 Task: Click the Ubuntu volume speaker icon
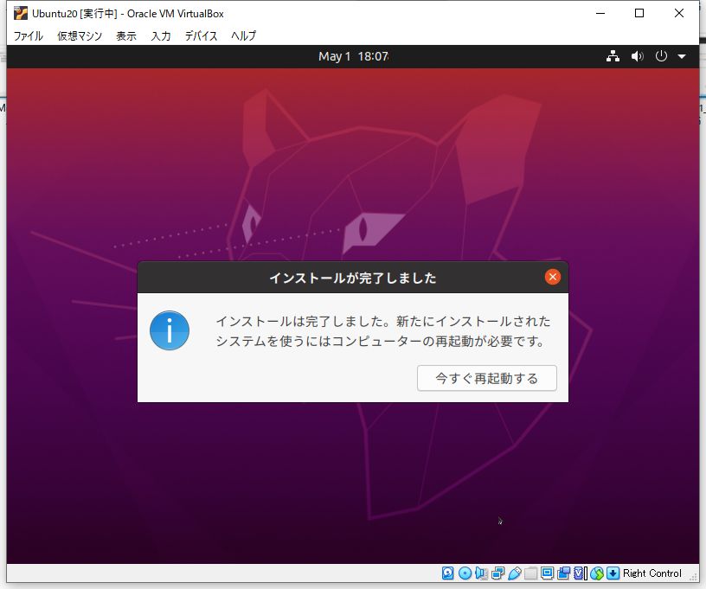pos(637,56)
